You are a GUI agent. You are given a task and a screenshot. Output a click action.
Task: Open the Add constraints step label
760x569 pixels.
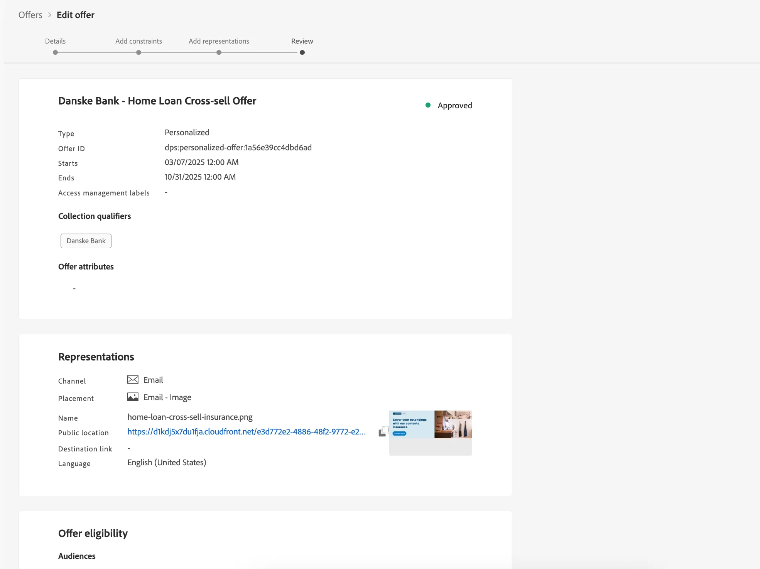[x=138, y=41]
